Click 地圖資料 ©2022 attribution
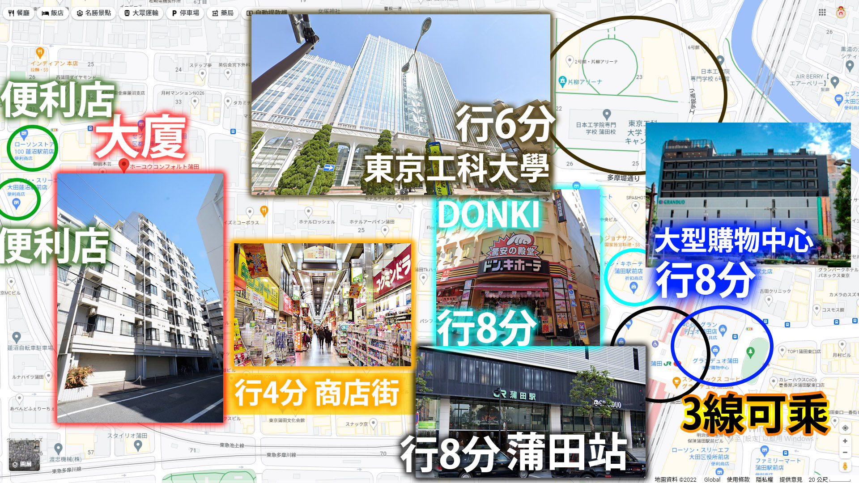859x483 pixels. pyautogui.click(x=676, y=479)
